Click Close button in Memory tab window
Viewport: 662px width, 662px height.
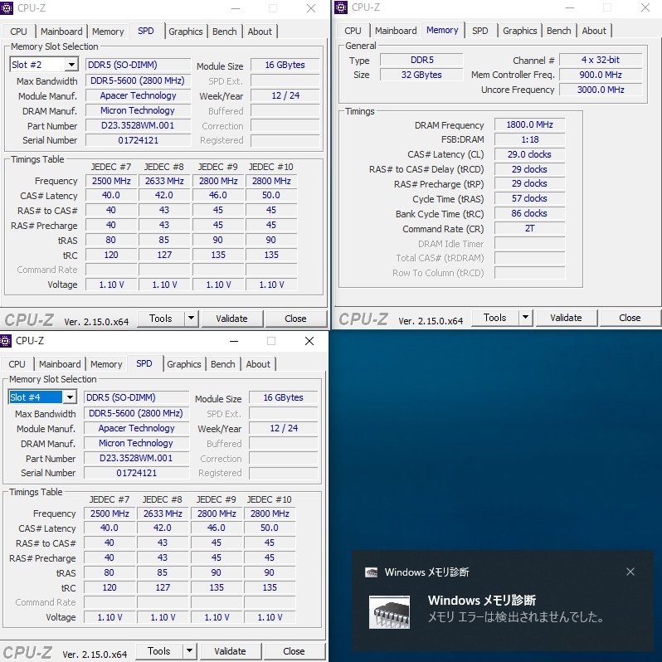(630, 318)
